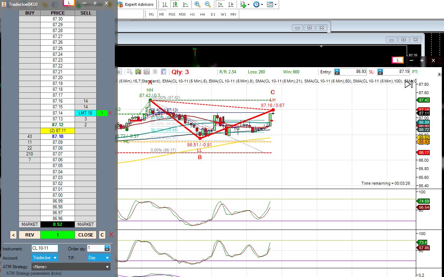This screenshot has height=277, width=444.
Task: Select the M5 timeframe
Action: point(162,14)
